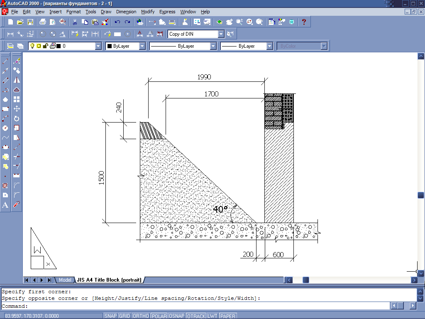Click the Undo arrow icon
The width and height of the screenshot is (425, 319).
click(x=117, y=22)
